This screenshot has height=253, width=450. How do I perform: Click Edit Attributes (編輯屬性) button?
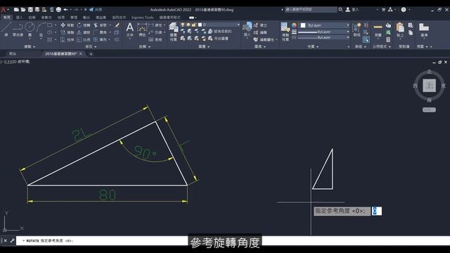tap(264, 39)
